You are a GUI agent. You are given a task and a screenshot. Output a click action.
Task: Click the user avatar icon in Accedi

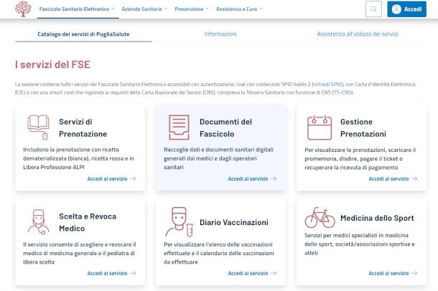[396, 9]
